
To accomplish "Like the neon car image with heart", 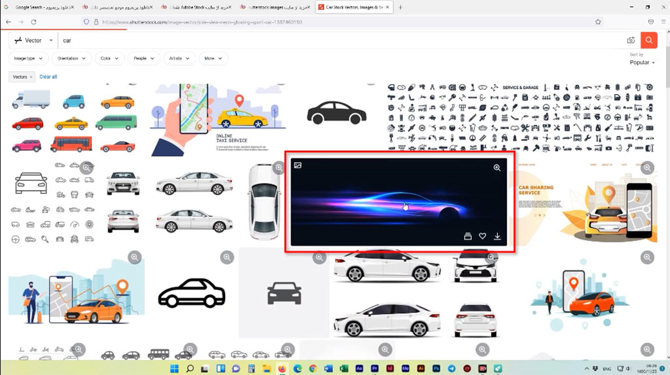I will click(x=482, y=236).
